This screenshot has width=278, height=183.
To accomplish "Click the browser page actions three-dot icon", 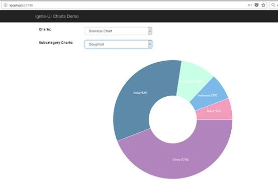I will (x=250, y=5).
